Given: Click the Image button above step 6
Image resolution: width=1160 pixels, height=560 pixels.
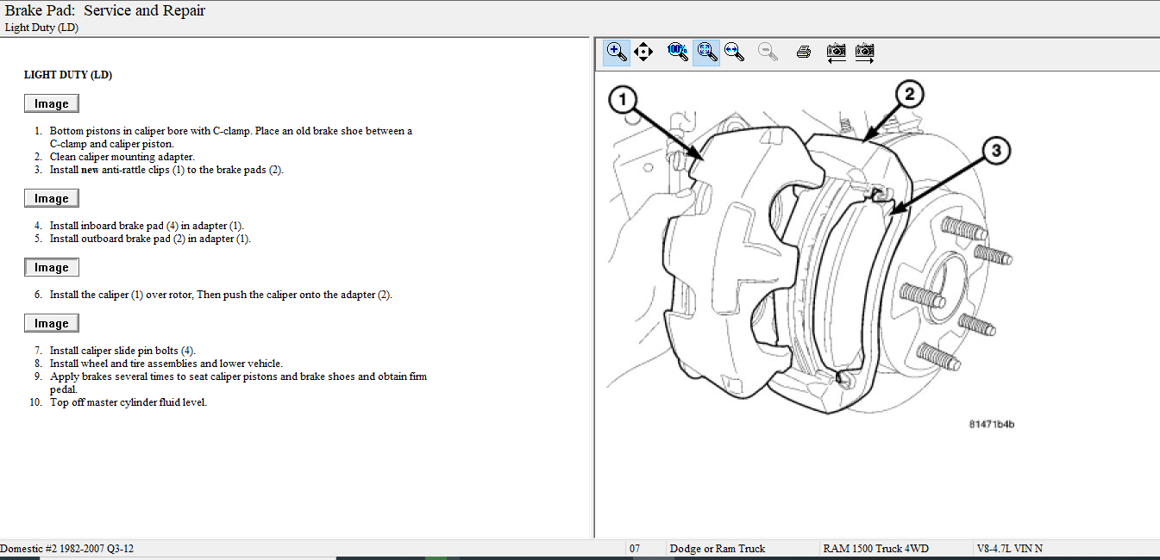Looking at the screenshot, I should pos(52,267).
